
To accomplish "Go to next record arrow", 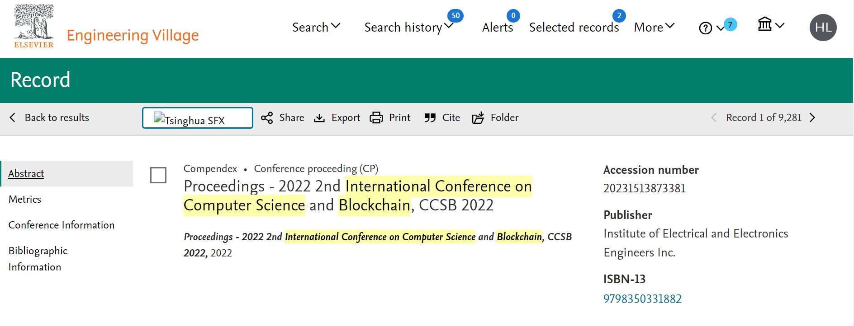I will coord(812,118).
